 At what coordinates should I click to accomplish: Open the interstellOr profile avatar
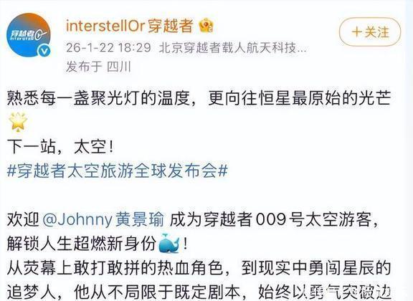[29, 35]
